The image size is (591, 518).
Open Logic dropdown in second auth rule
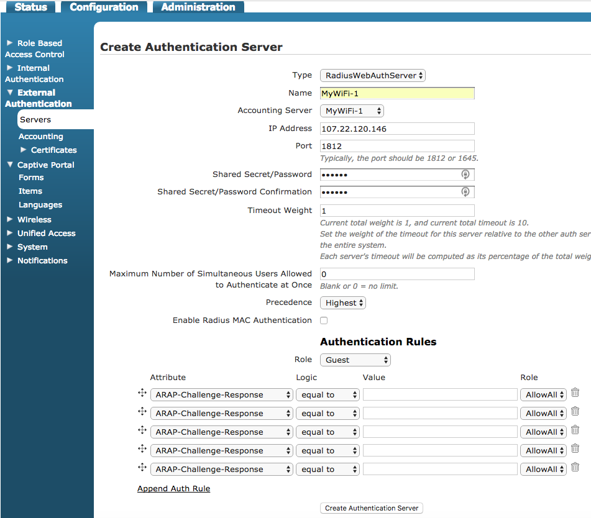coord(328,414)
